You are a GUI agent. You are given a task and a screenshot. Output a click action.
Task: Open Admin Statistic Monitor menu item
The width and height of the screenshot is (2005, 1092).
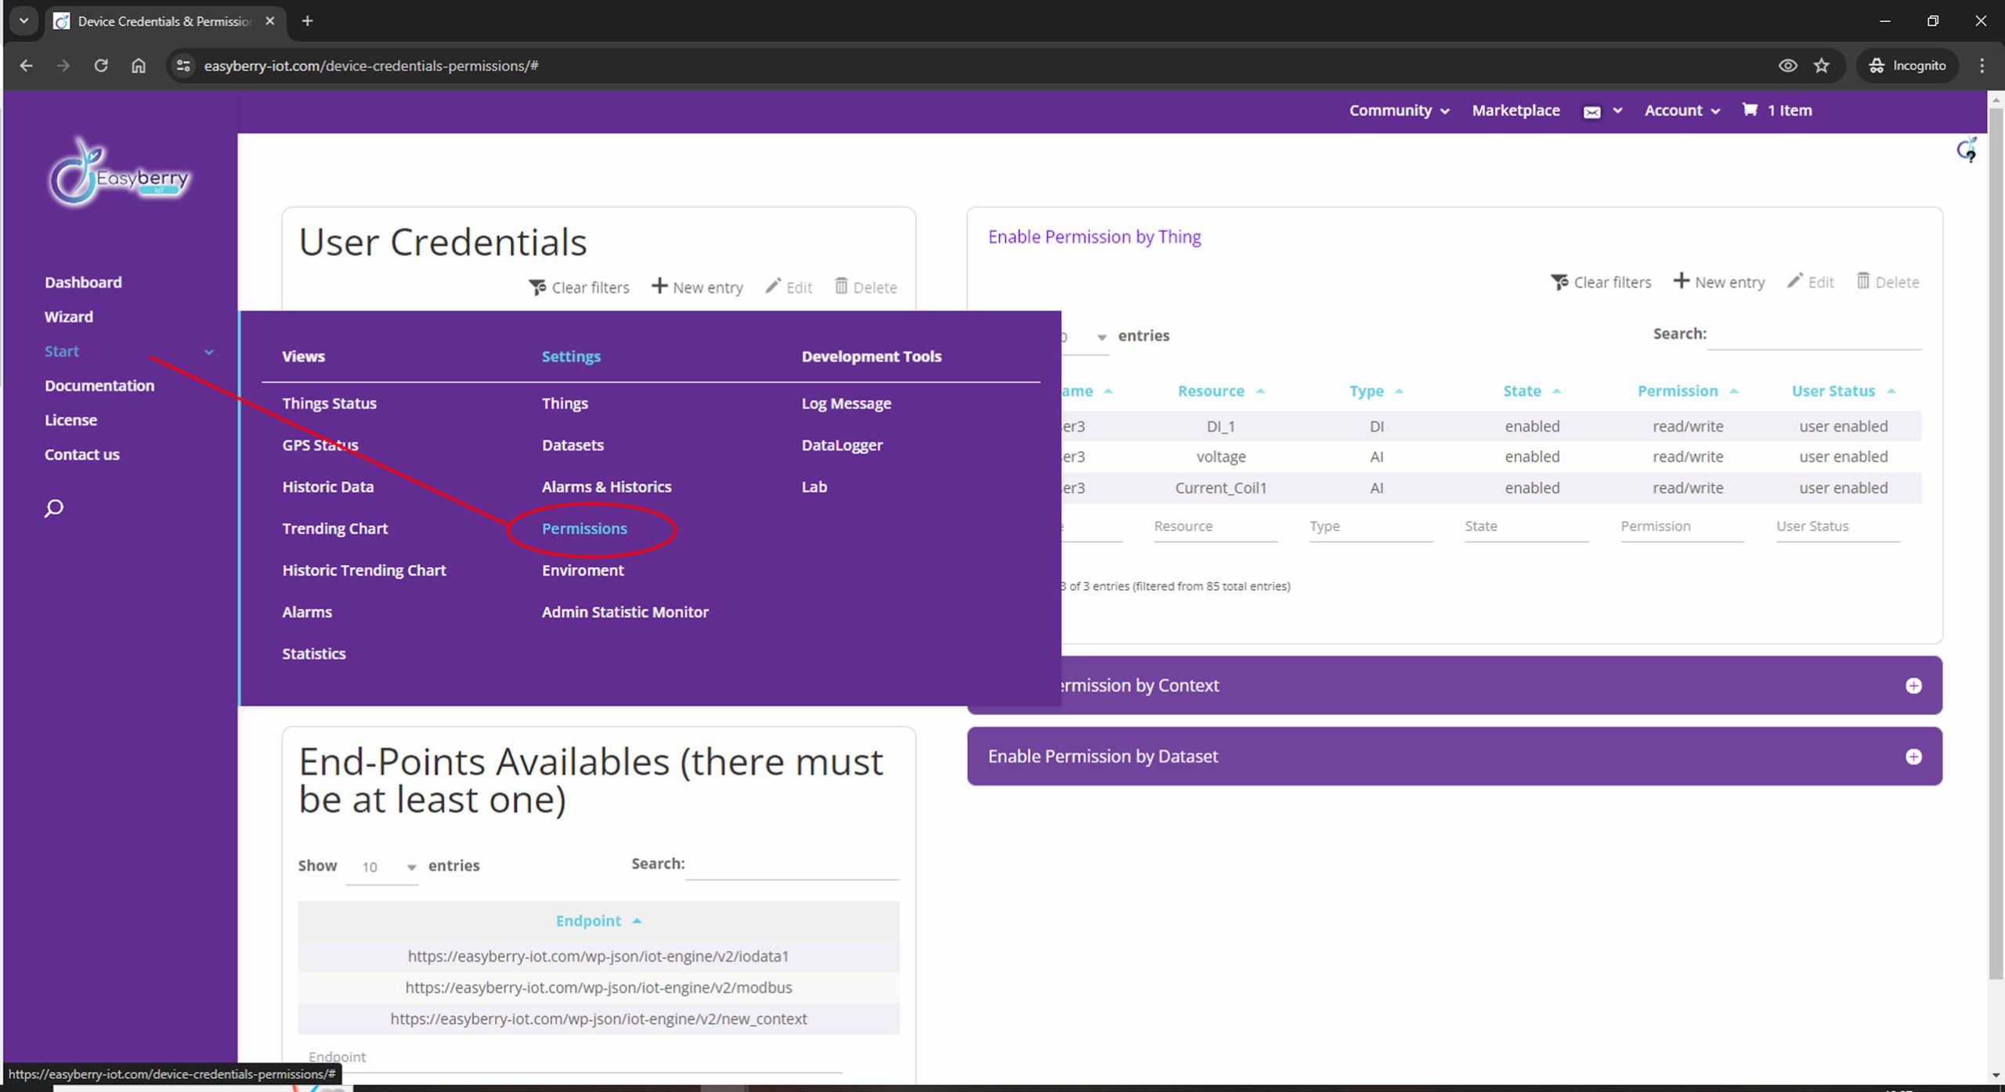tap(625, 613)
